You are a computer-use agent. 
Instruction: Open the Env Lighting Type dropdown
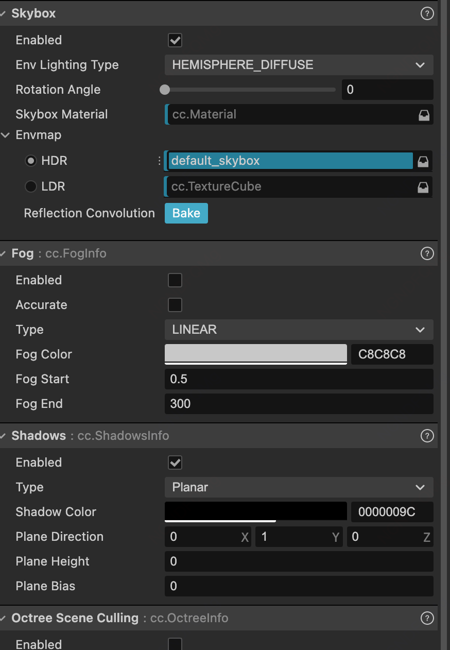pos(299,65)
